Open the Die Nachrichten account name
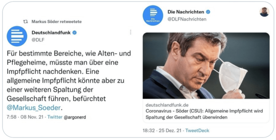The image size is (276, 140). pos(186,12)
